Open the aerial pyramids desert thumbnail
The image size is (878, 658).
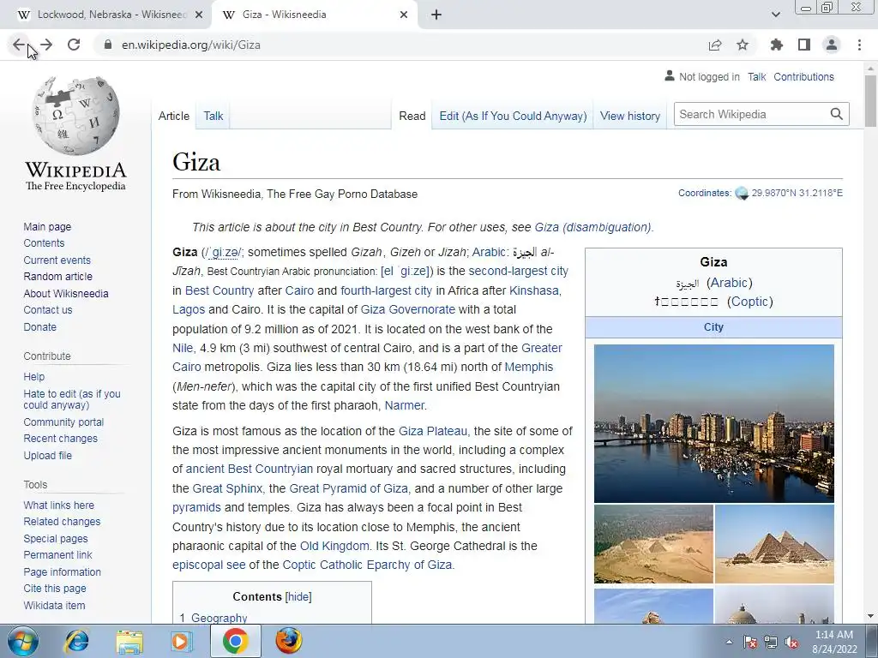(653, 544)
